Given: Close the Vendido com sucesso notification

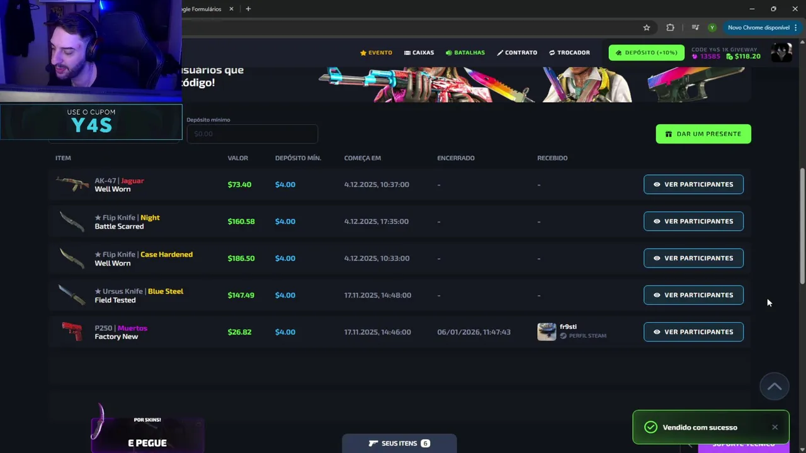Looking at the screenshot, I should 775,427.
